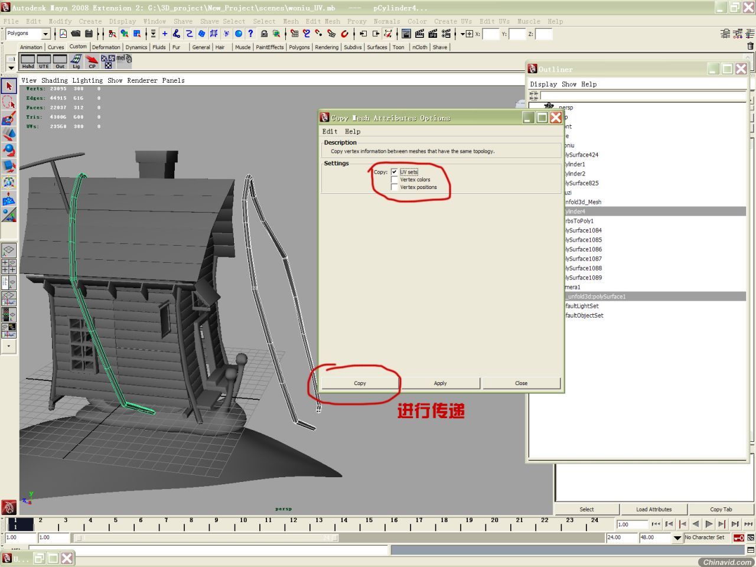Switch to the Polygons shelf tab
The height and width of the screenshot is (567, 756).
pos(299,47)
